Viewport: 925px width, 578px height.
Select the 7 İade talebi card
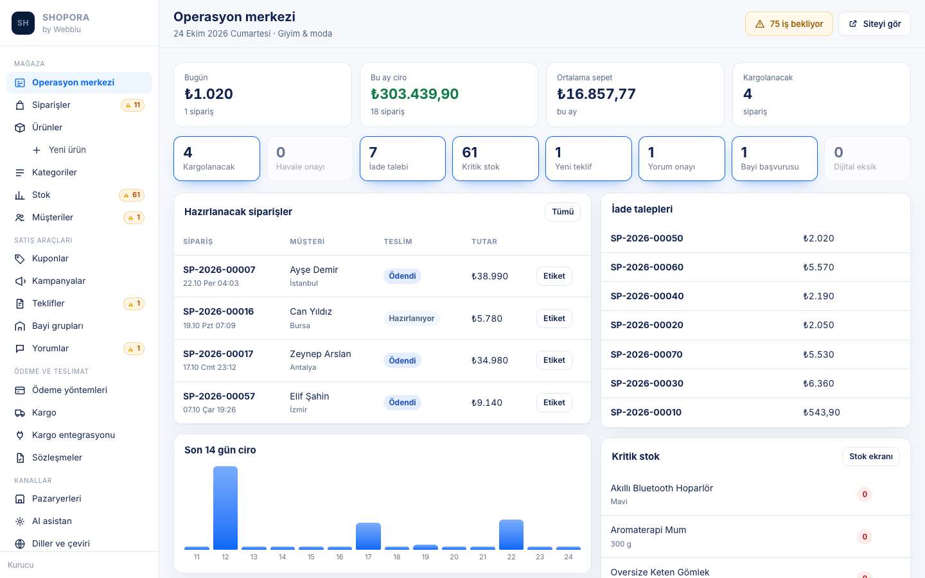(403, 159)
